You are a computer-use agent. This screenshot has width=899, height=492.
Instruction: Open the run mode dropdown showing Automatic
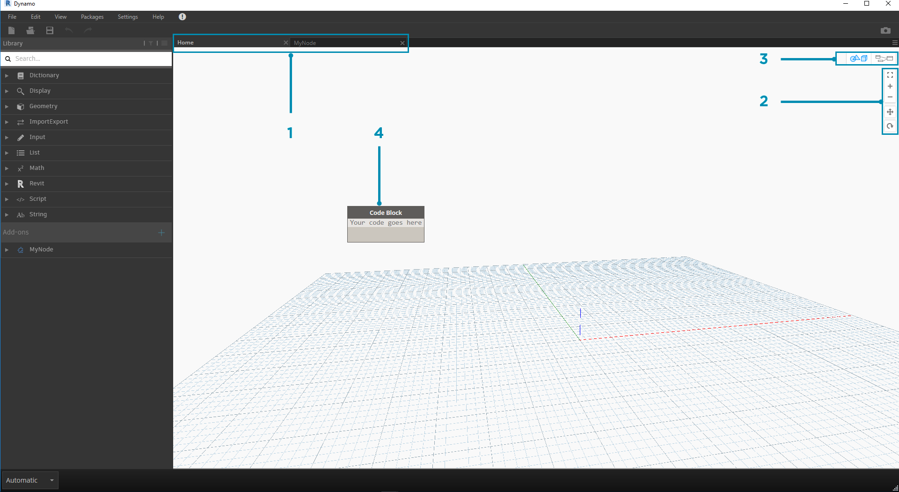point(29,480)
